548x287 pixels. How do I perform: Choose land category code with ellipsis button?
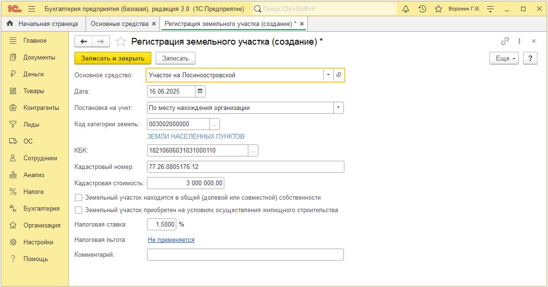(215, 124)
